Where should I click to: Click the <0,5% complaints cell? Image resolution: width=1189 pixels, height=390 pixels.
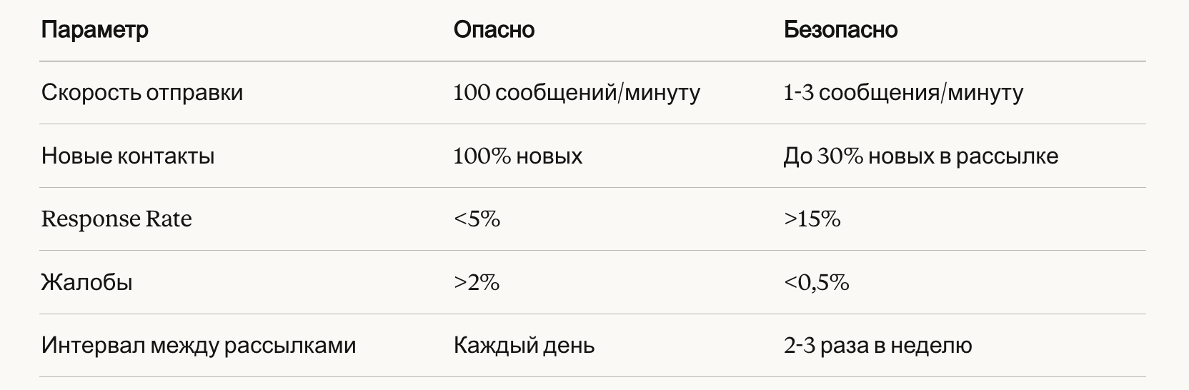816,283
